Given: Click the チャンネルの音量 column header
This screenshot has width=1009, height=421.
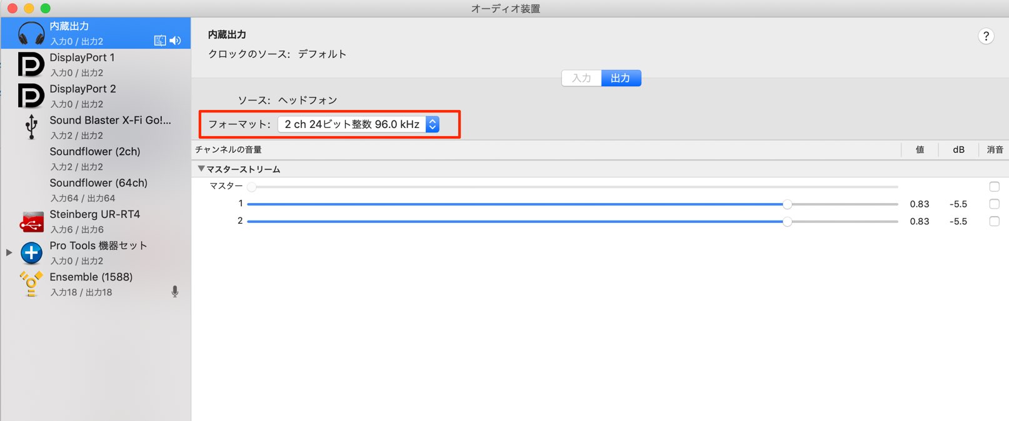Looking at the screenshot, I should point(228,149).
